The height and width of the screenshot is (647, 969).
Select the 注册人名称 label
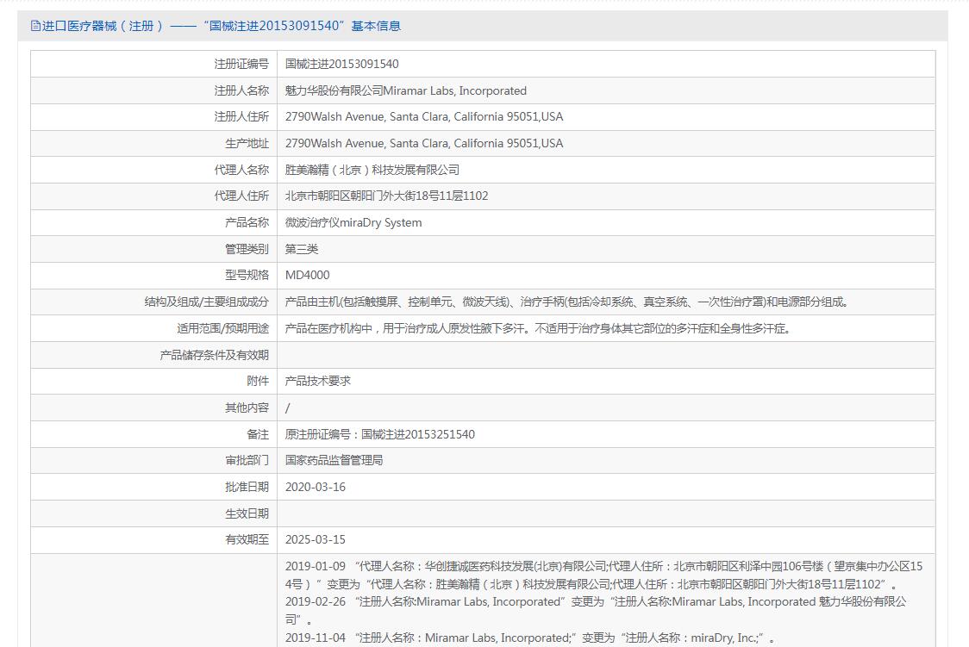coord(241,90)
